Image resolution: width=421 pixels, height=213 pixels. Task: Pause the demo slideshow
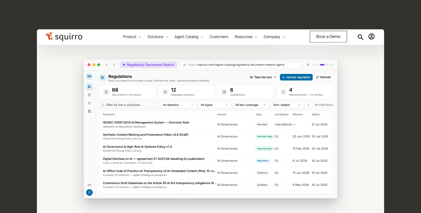pos(308,65)
